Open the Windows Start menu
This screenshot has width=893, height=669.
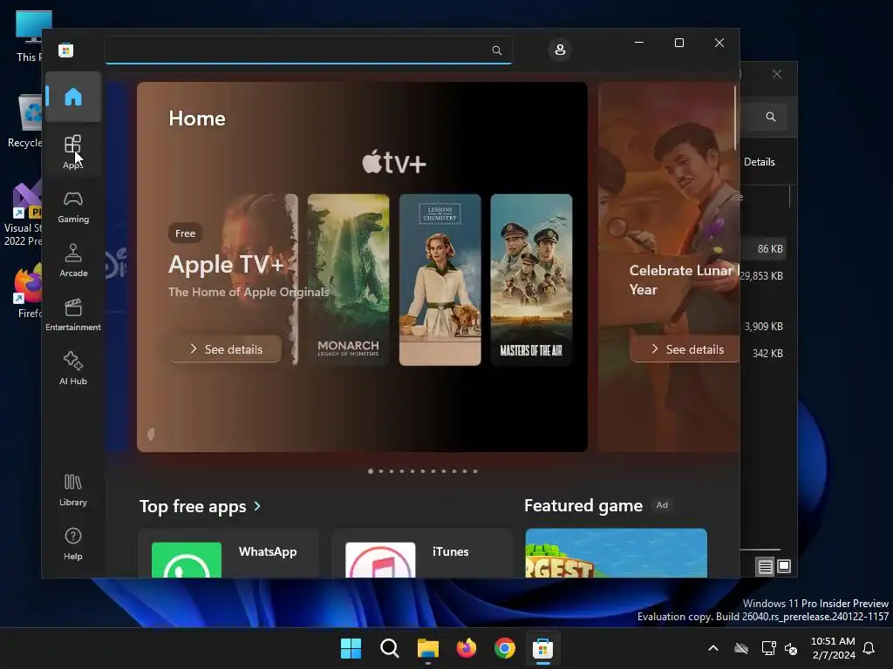tap(351, 648)
